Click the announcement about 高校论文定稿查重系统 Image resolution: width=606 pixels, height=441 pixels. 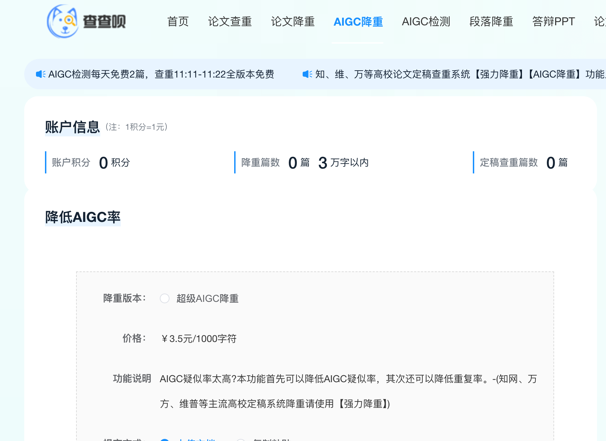click(460, 74)
